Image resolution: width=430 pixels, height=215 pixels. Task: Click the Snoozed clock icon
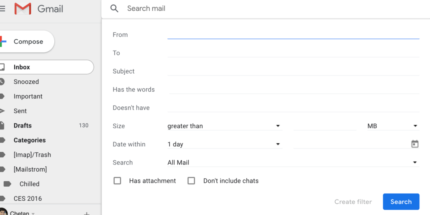point(2,82)
